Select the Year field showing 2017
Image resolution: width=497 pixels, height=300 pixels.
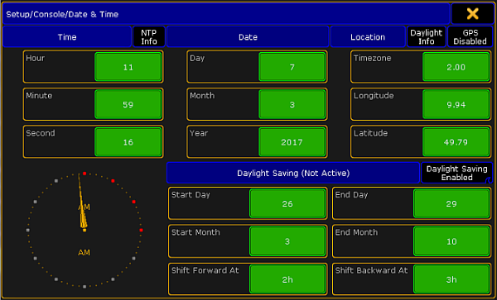pos(292,142)
